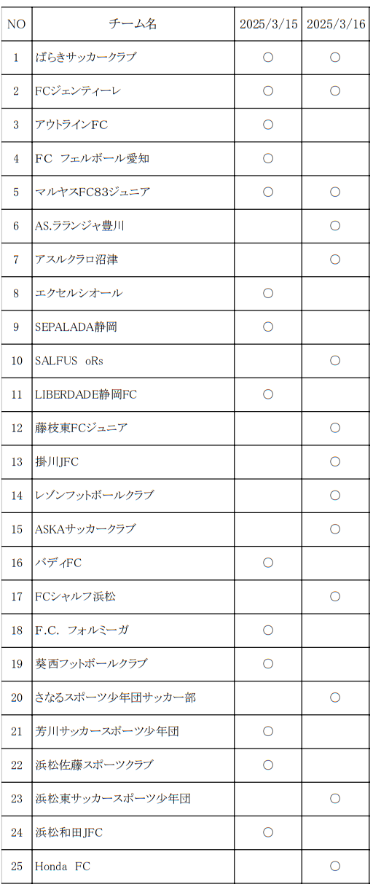This screenshot has height=887, width=373.
Task: Click the NO column header
Action: click(x=16, y=24)
